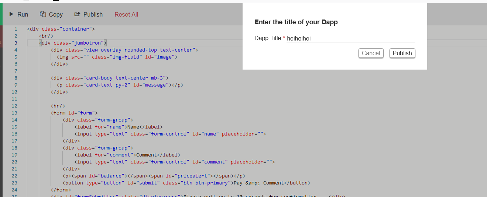Click the img class="img-fluid" code line
The height and width of the screenshot is (197, 487).
(117, 57)
